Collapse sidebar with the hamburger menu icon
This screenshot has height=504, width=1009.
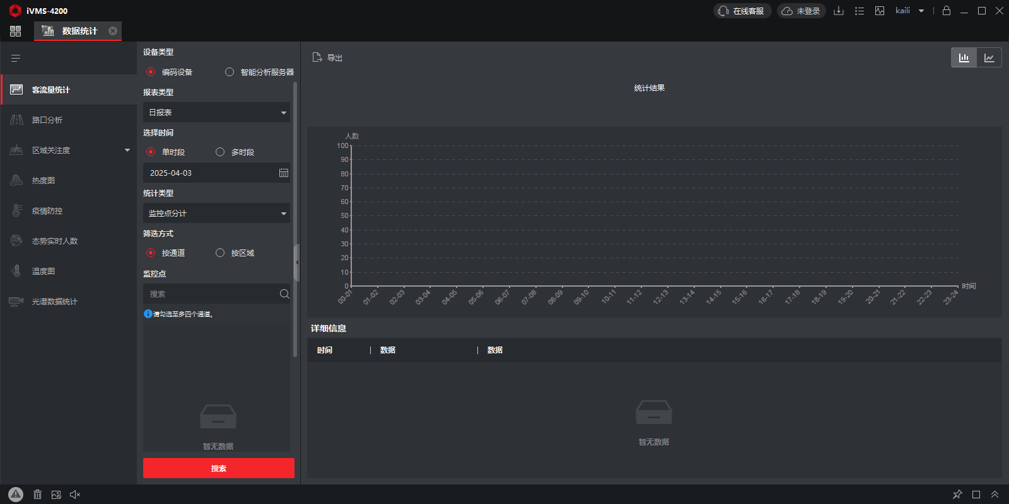point(16,58)
